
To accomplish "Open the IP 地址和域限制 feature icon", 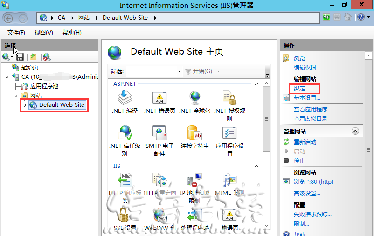I will point(194,180).
